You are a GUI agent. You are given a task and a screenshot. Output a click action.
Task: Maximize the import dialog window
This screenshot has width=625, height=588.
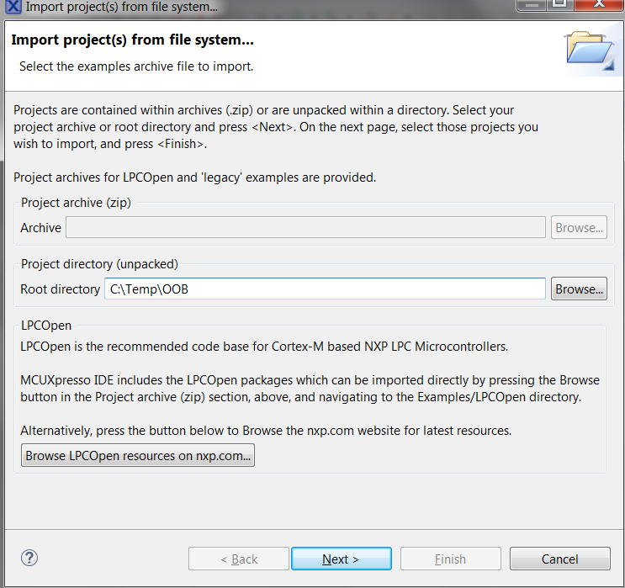(559, 6)
